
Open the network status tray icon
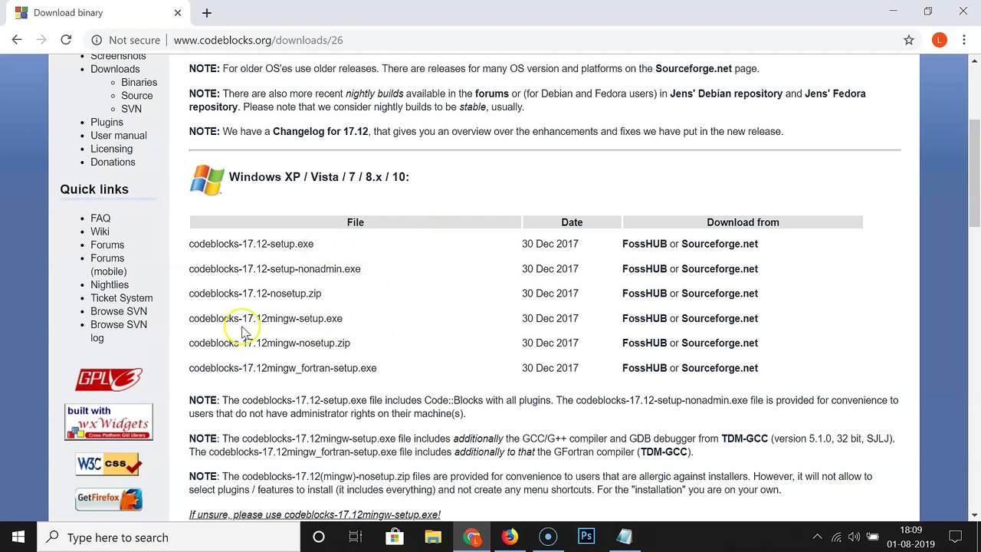coord(836,537)
